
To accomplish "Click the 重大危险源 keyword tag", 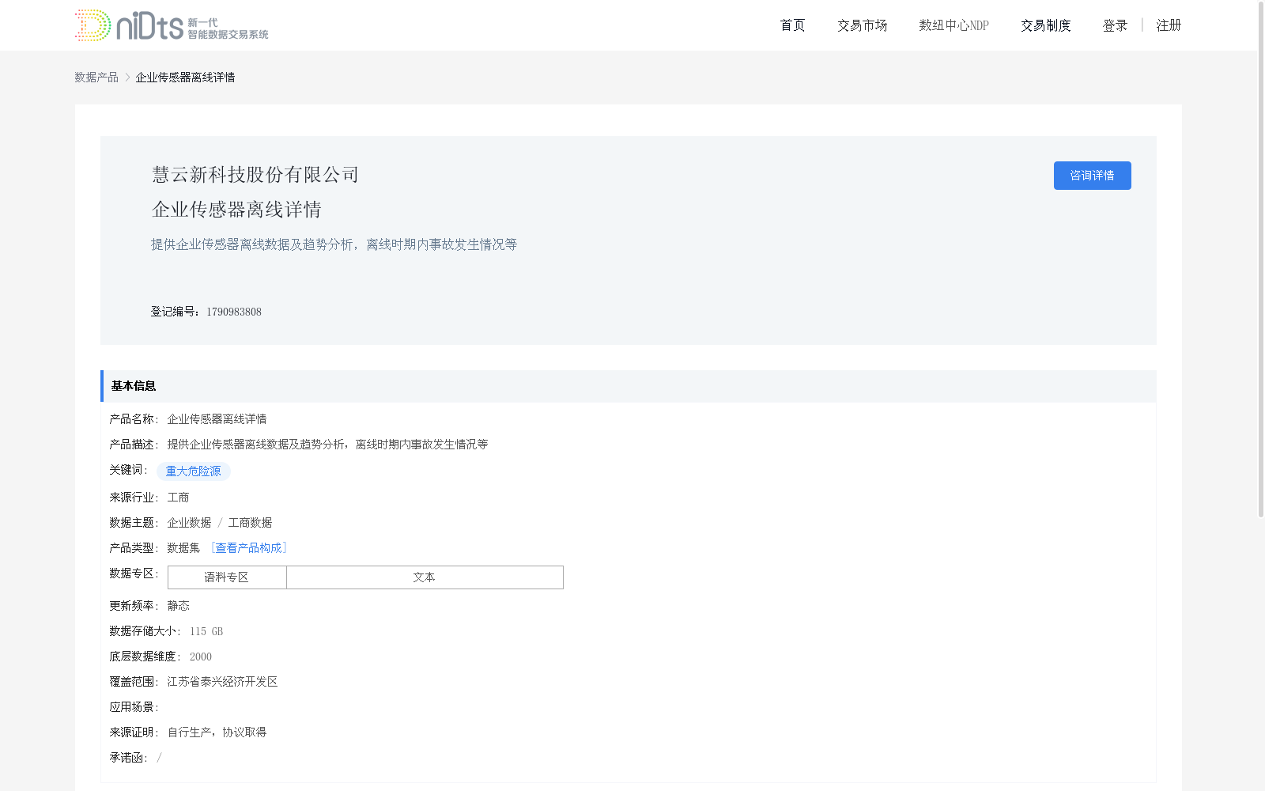I will [x=194, y=471].
